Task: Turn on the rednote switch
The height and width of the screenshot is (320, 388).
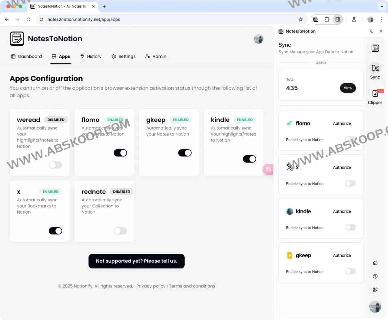Action: point(120,231)
